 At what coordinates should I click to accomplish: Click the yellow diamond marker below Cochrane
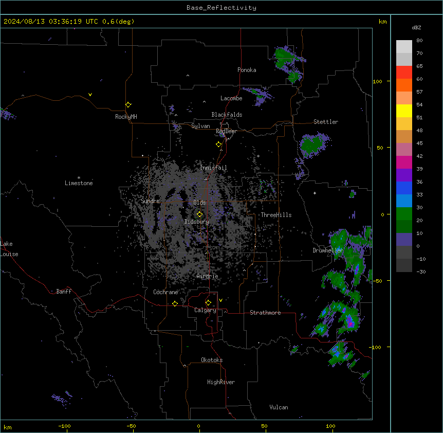point(175,303)
